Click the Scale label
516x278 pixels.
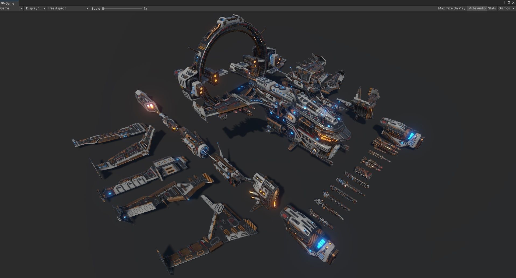point(96,9)
